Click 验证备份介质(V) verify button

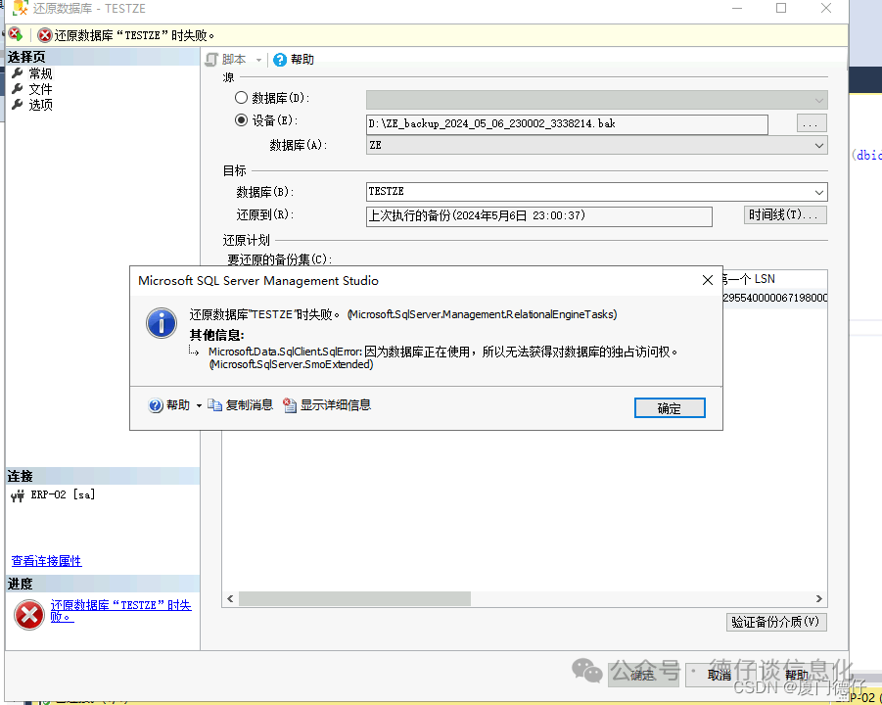pyautogui.click(x=776, y=623)
